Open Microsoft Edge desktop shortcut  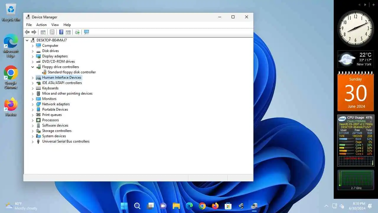(11, 46)
